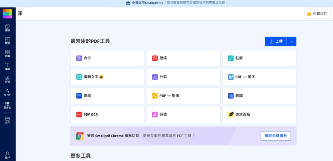Image resolution: width=333 pixels, height=161 pixels.
Task: Open the AI PDF sidebar tool
Action: coord(7,93)
